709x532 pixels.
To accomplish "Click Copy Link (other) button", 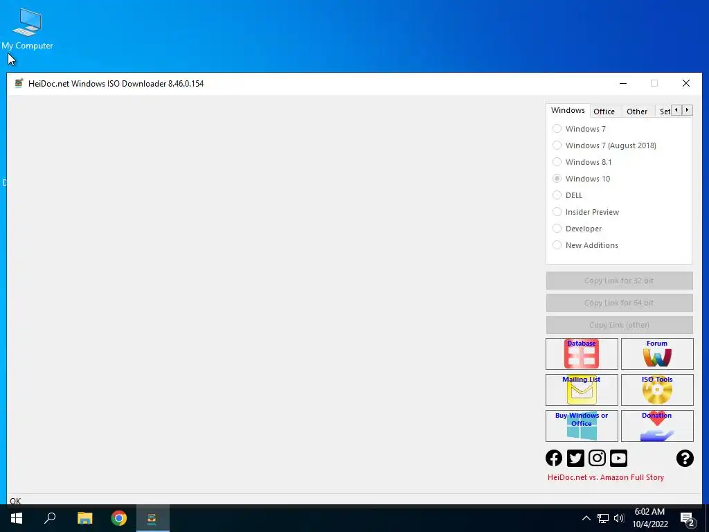I will pyautogui.click(x=619, y=325).
